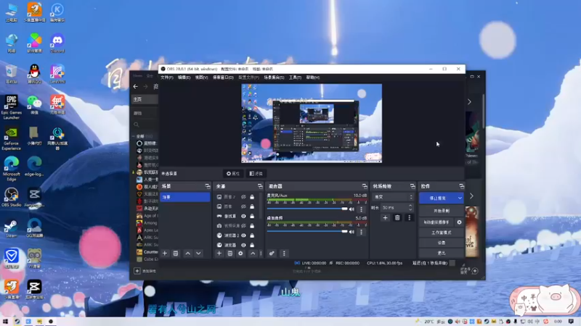Image resolution: width=581 pixels, height=326 pixels.
Task: Toggle studio mode button in Controls
Action: click(x=442, y=233)
